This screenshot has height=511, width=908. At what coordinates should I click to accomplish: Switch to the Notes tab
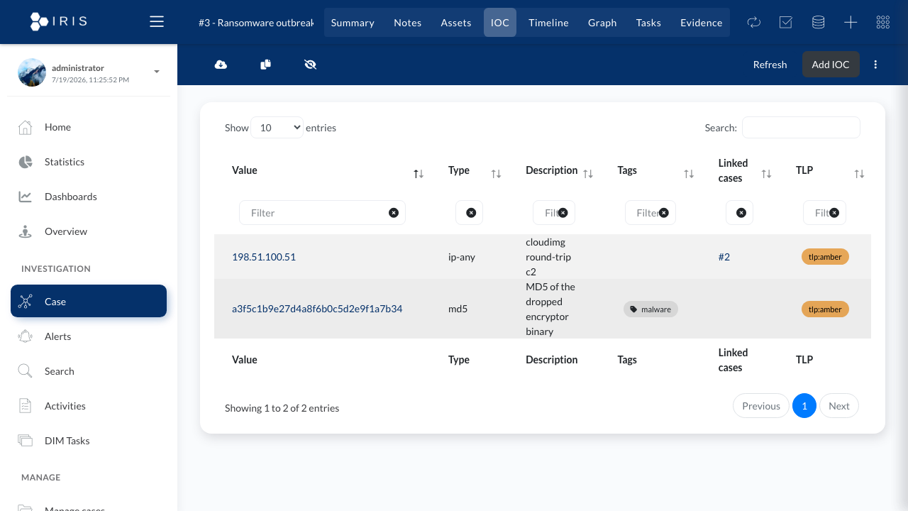tap(407, 22)
